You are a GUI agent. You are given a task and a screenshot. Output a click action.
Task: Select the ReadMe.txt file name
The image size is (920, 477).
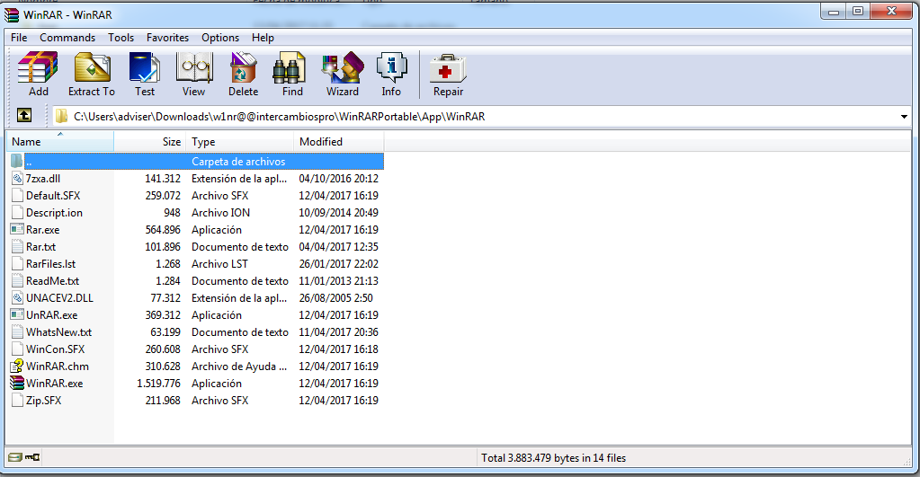52,280
